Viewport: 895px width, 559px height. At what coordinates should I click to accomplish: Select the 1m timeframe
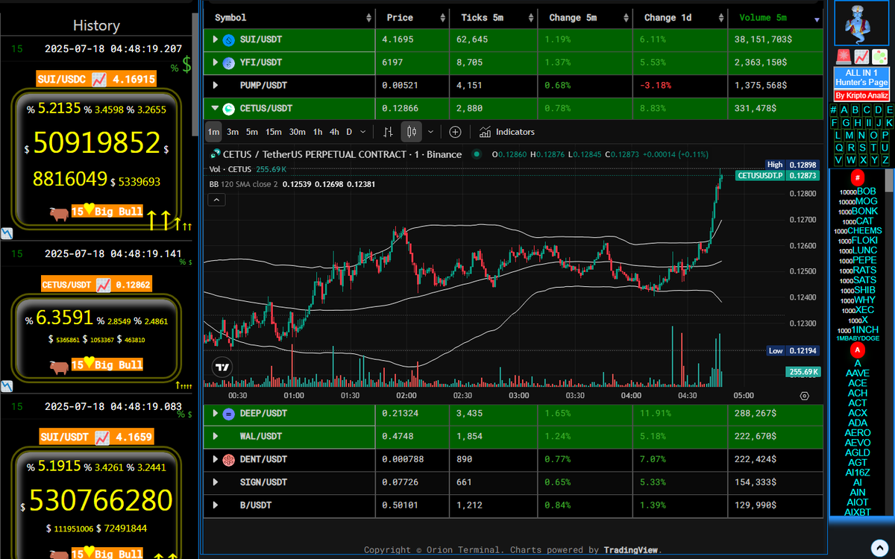click(x=213, y=132)
